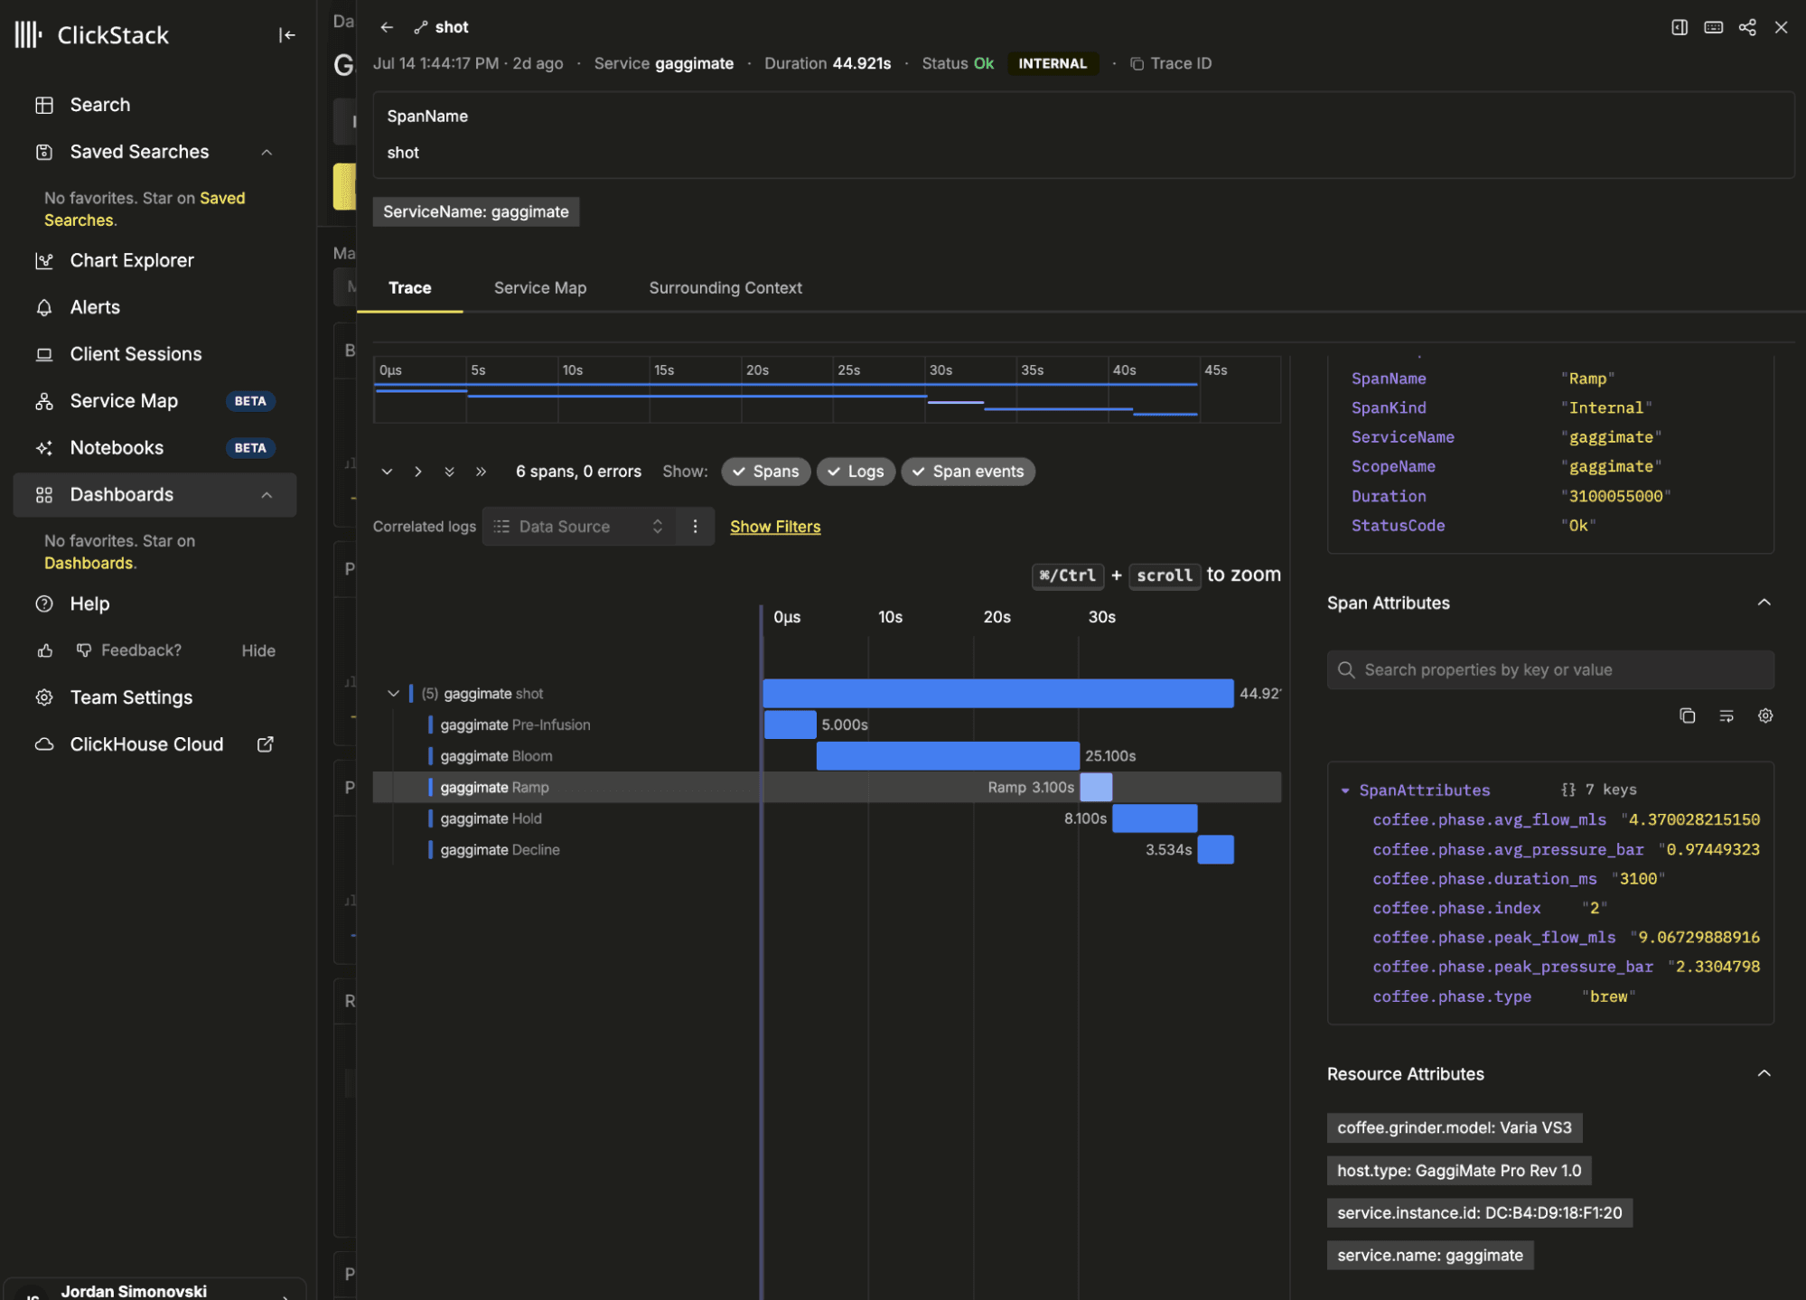Open ClickHouse Cloud external link
Image resolution: width=1806 pixels, height=1300 pixels.
click(265, 744)
